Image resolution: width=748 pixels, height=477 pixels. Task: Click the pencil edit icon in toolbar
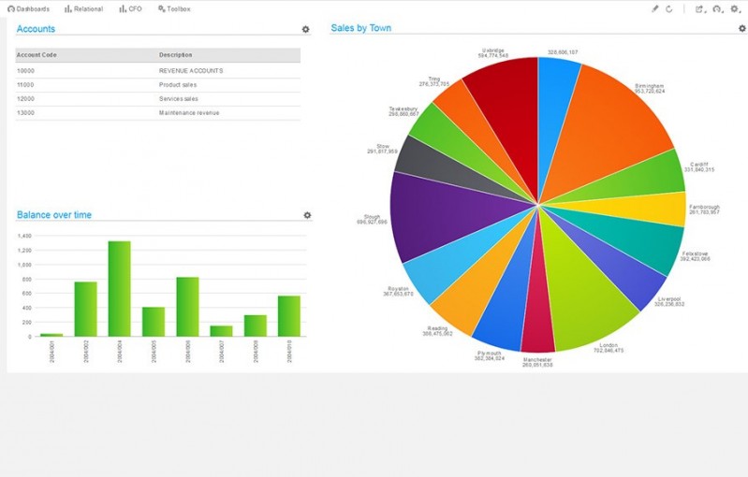pos(655,8)
